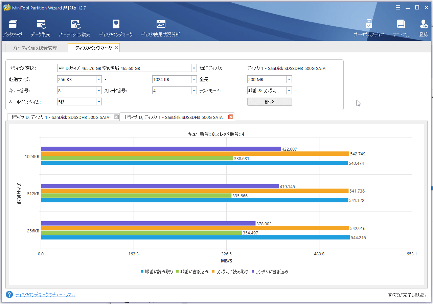This screenshot has height=304, width=433.
Task: Launch パーティション復元 partition recovery
Action: click(x=75, y=28)
